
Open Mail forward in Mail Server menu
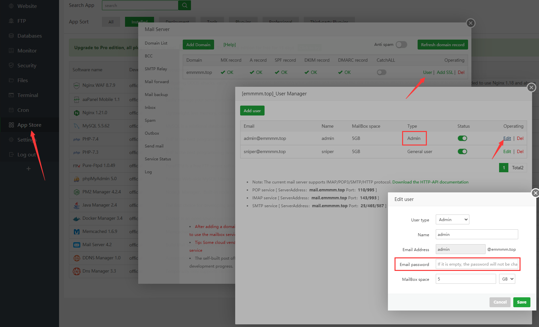click(x=157, y=82)
